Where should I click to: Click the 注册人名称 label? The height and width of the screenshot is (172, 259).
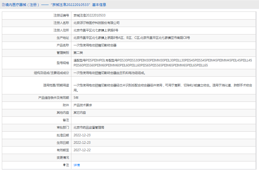tap(61, 23)
